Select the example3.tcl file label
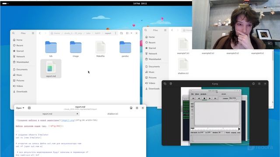Viewport: 280px width, 157px height. 233,53
